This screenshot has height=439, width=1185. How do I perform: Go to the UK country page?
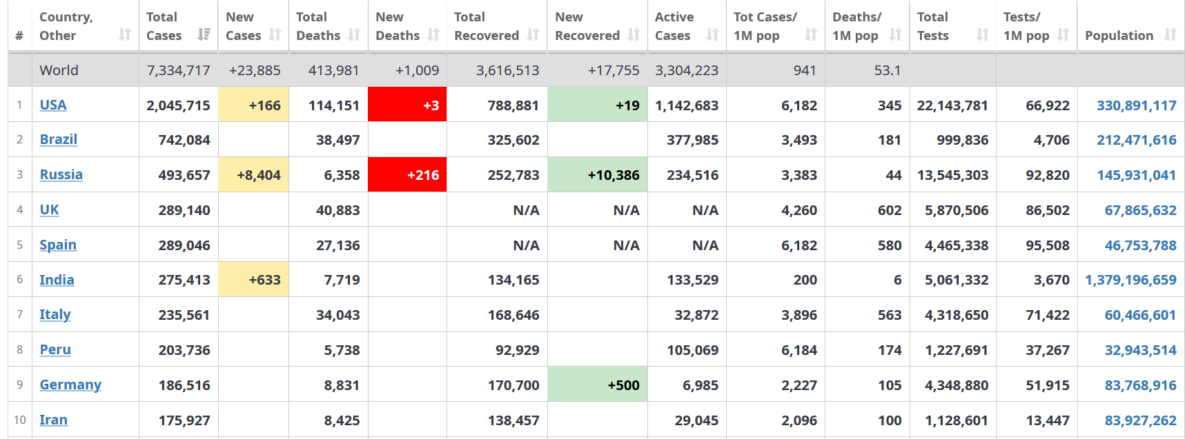coord(49,210)
